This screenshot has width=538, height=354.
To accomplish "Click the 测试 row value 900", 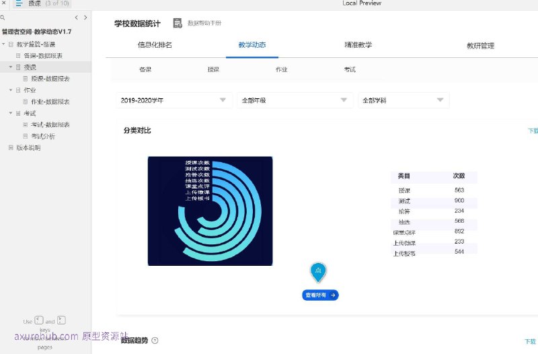I will [459, 201].
